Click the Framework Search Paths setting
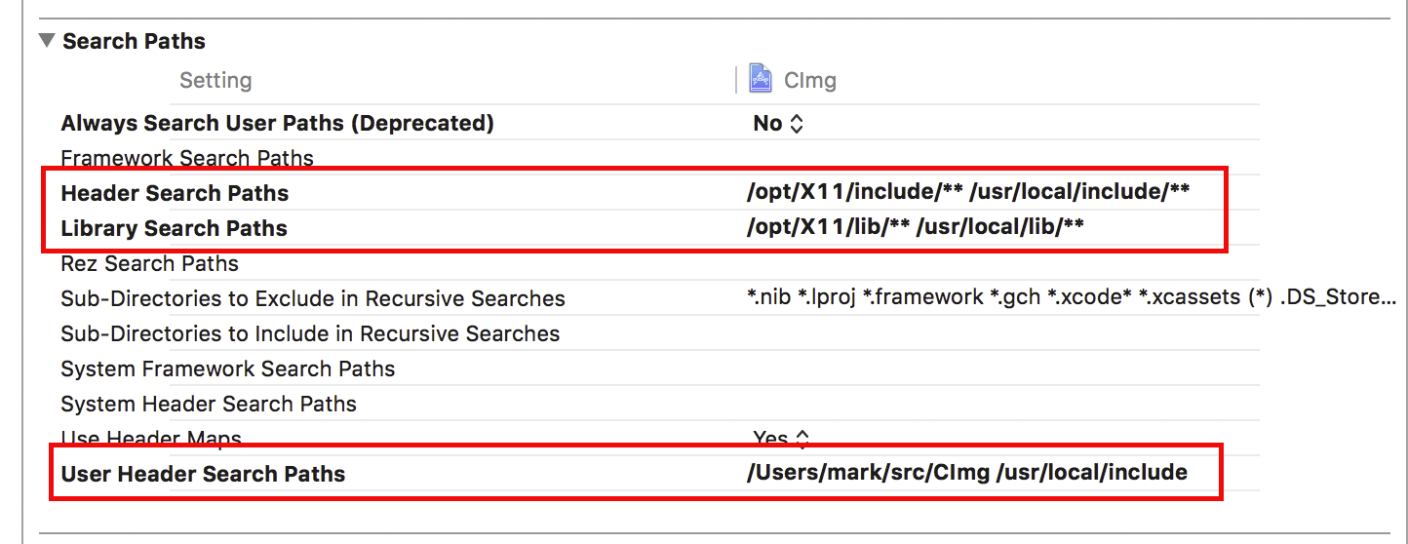The width and height of the screenshot is (1408, 544). tap(187, 158)
